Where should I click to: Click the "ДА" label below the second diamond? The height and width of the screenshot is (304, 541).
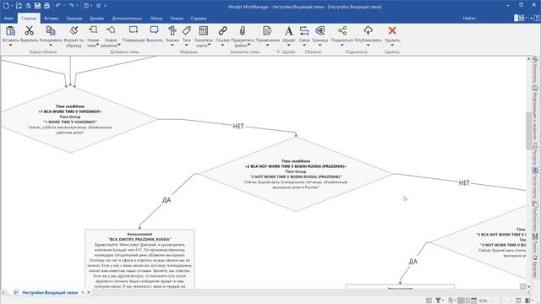(x=167, y=200)
